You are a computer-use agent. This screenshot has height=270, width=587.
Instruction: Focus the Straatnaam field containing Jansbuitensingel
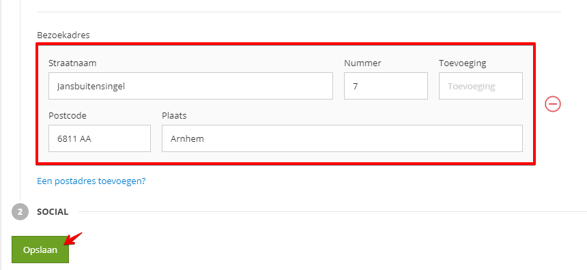coord(190,86)
